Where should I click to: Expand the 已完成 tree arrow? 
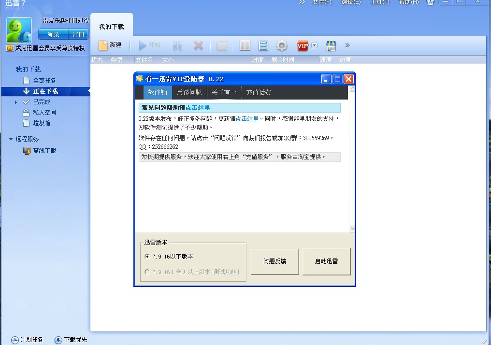16,102
